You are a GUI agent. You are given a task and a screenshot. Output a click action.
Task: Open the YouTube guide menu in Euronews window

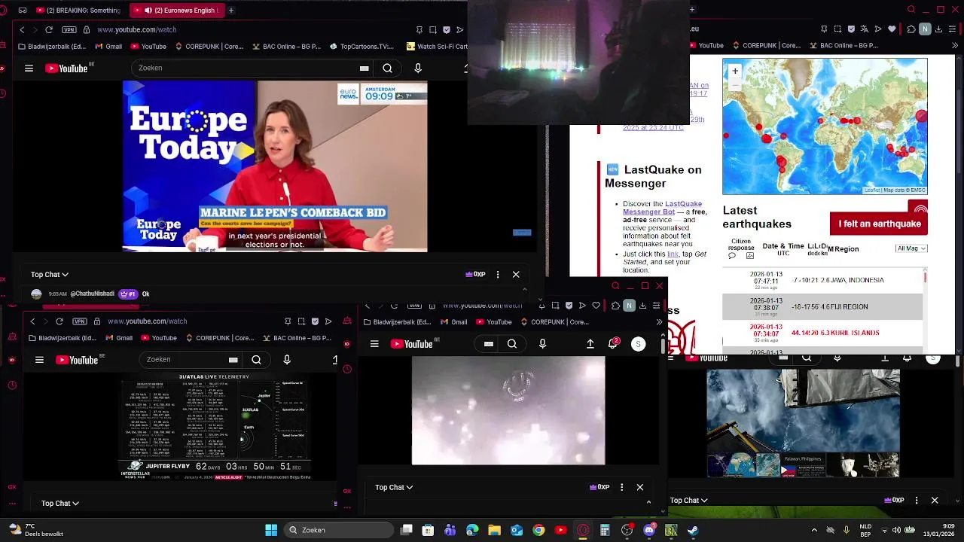point(29,68)
